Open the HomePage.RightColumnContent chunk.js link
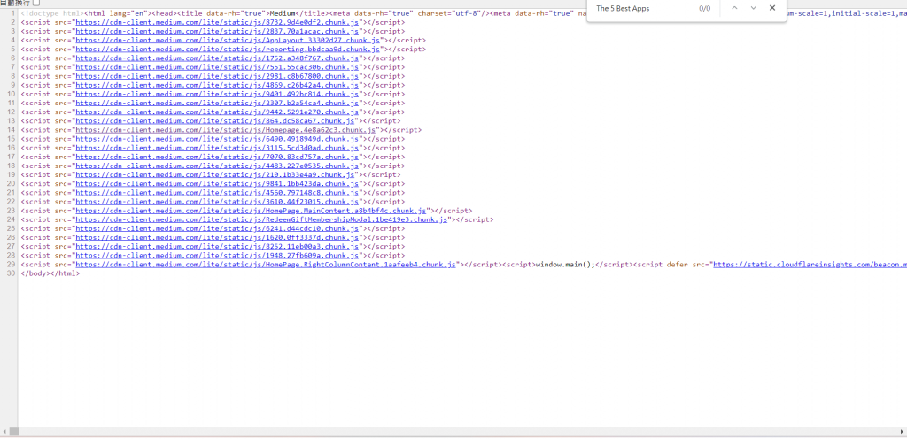Screen dimensions: 907x439 (266, 264)
